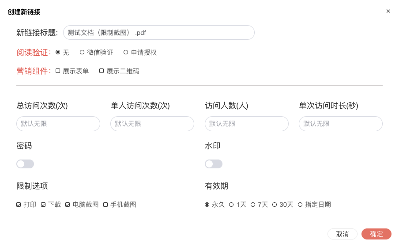The height and width of the screenshot is (247, 399).
Task: Uncheck the 下载 restriction checkbox
Action: [43, 205]
